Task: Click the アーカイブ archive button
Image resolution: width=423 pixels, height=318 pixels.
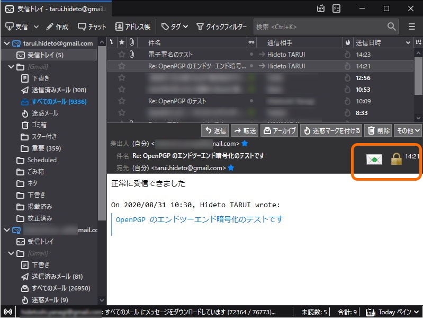Action: [280, 131]
